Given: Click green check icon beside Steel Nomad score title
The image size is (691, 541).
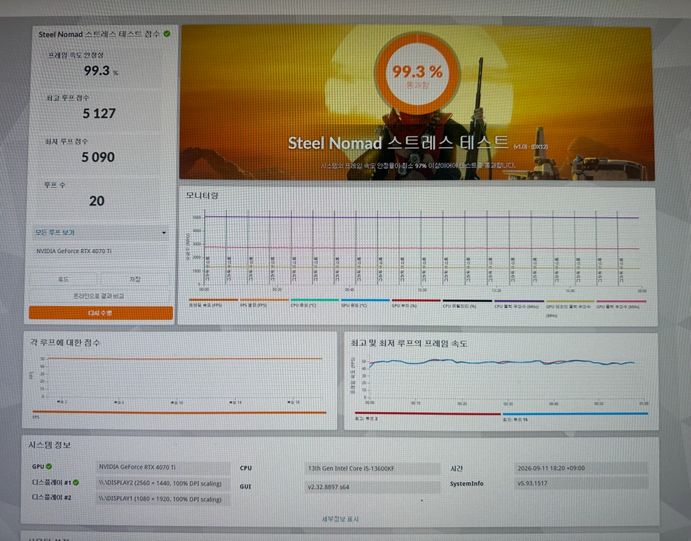Looking at the screenshot, I should (x=167, y=33).
